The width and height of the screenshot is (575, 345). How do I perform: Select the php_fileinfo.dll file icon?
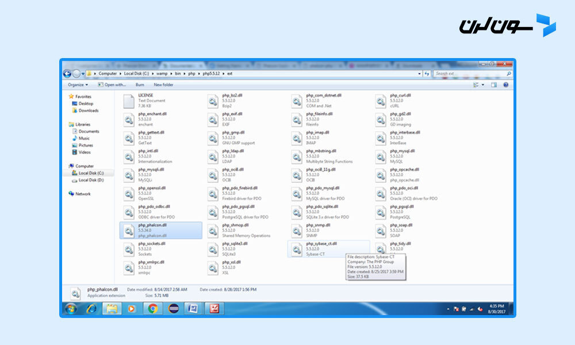297,120
